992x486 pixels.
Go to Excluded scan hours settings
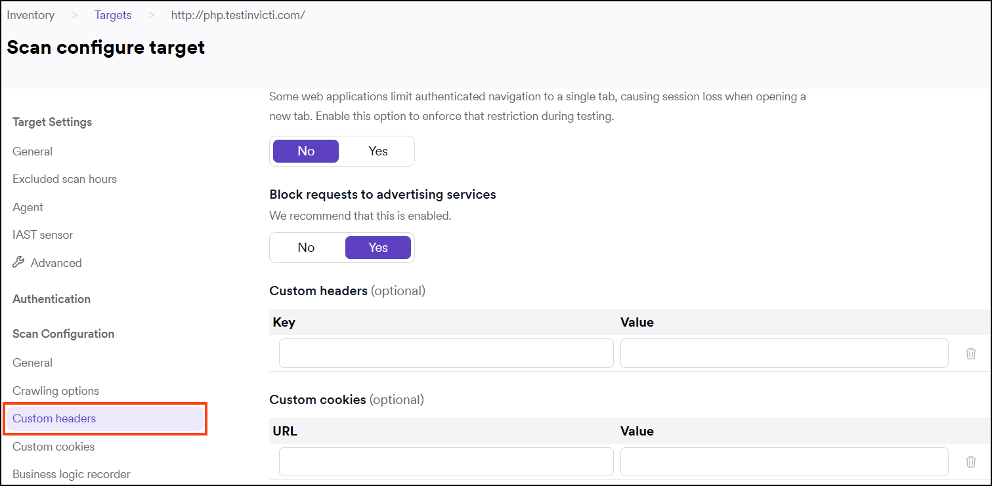(x=64, y=178)
